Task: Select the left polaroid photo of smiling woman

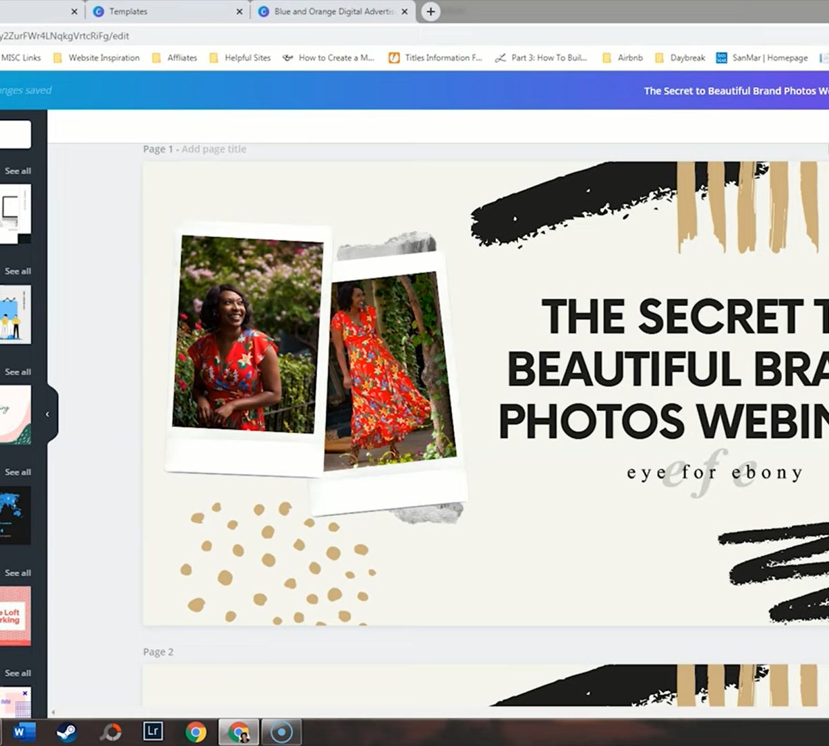Action: pos(247,334)
